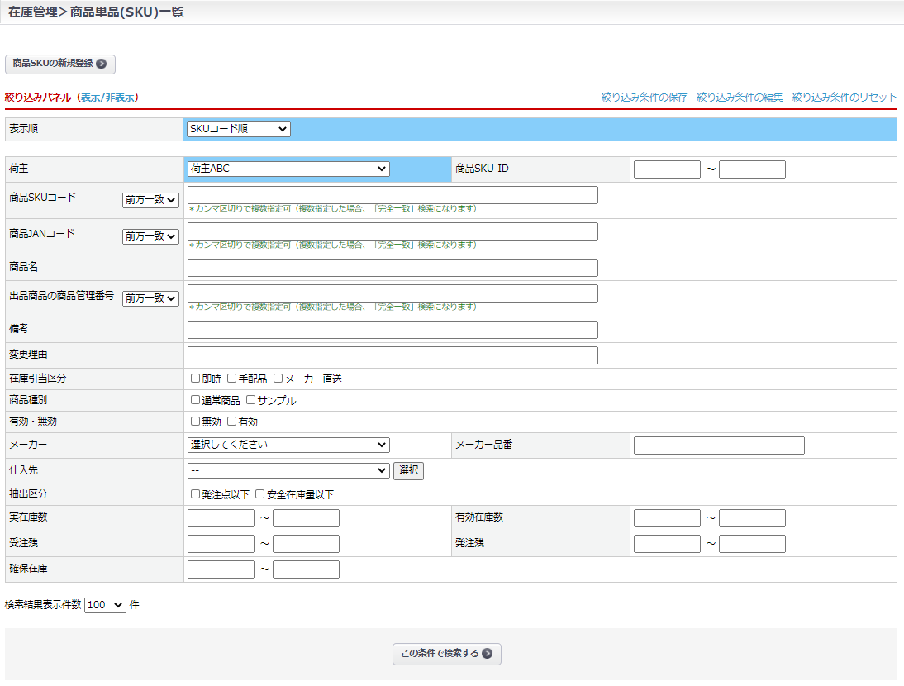Open the 商品SKUコード match type dropdown
The width and height of the screenshot is (904, 686).
click(x=150, y=200)
